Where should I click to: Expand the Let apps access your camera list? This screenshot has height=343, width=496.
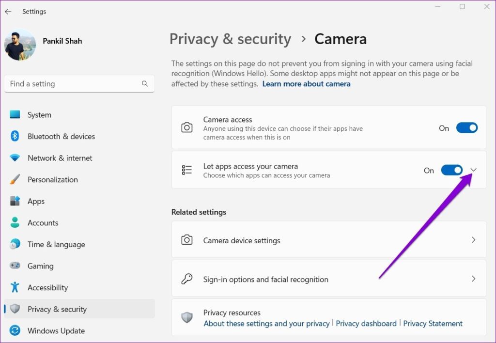click(473, 170)
